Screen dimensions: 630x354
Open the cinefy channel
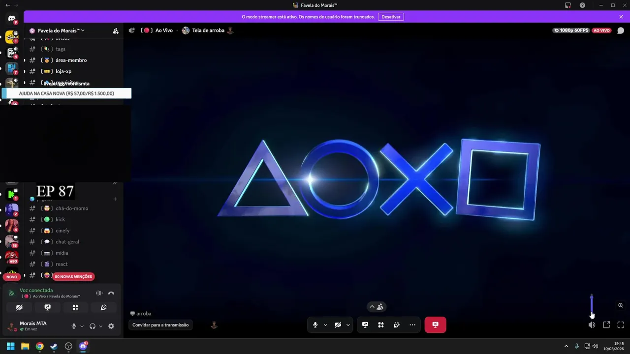tap(63, 231)
